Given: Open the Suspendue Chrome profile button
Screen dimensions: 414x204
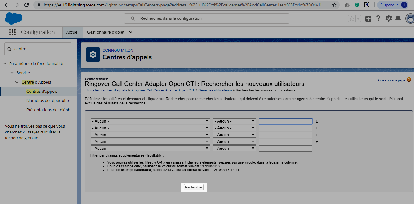Looking at the screenshot, I should tap(393, 5).
